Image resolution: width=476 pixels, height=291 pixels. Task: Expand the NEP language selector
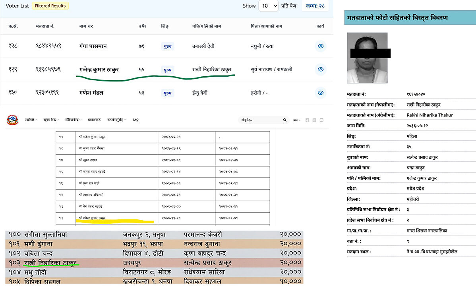[296, 120]
